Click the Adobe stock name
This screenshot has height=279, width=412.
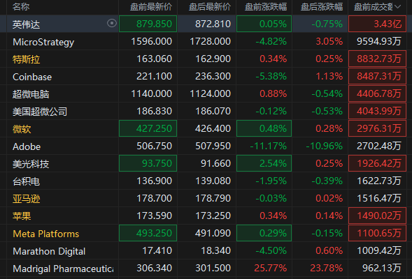point(27,146)
